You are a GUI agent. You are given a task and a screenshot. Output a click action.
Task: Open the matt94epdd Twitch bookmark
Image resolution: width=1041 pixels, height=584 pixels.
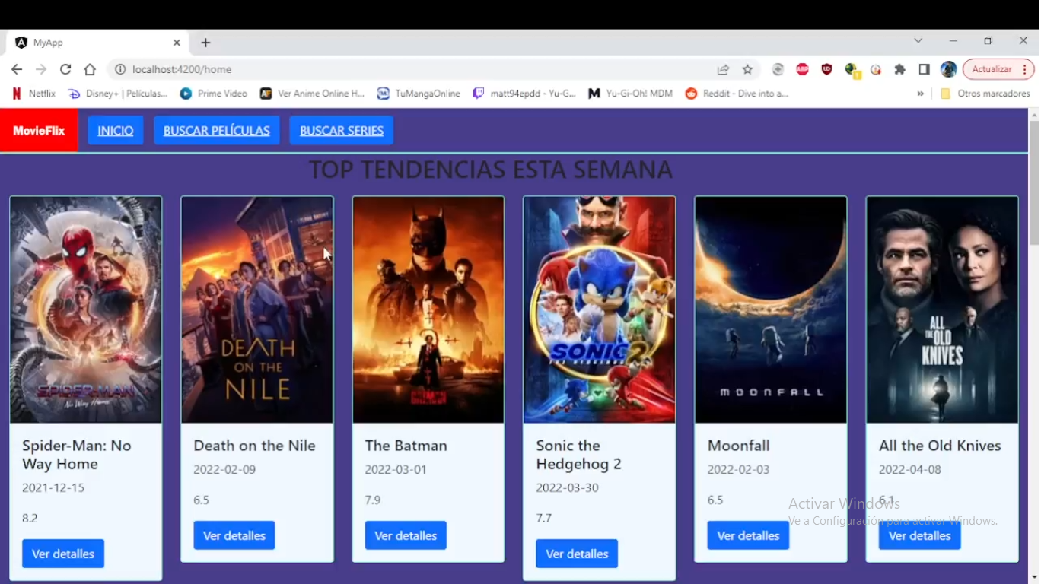(x=524, y=94)
